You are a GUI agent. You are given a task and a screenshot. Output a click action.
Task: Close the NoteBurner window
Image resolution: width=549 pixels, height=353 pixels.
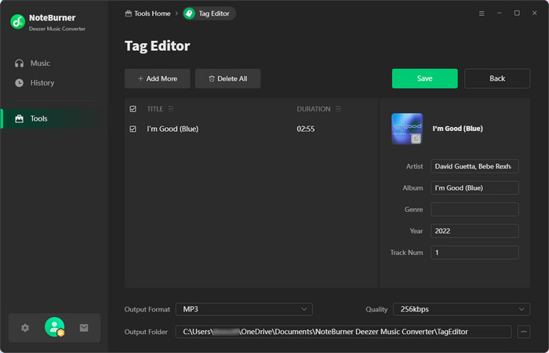(534, 13)
